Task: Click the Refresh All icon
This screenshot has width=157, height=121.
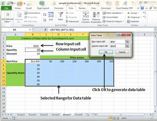Action: [19, 15]
